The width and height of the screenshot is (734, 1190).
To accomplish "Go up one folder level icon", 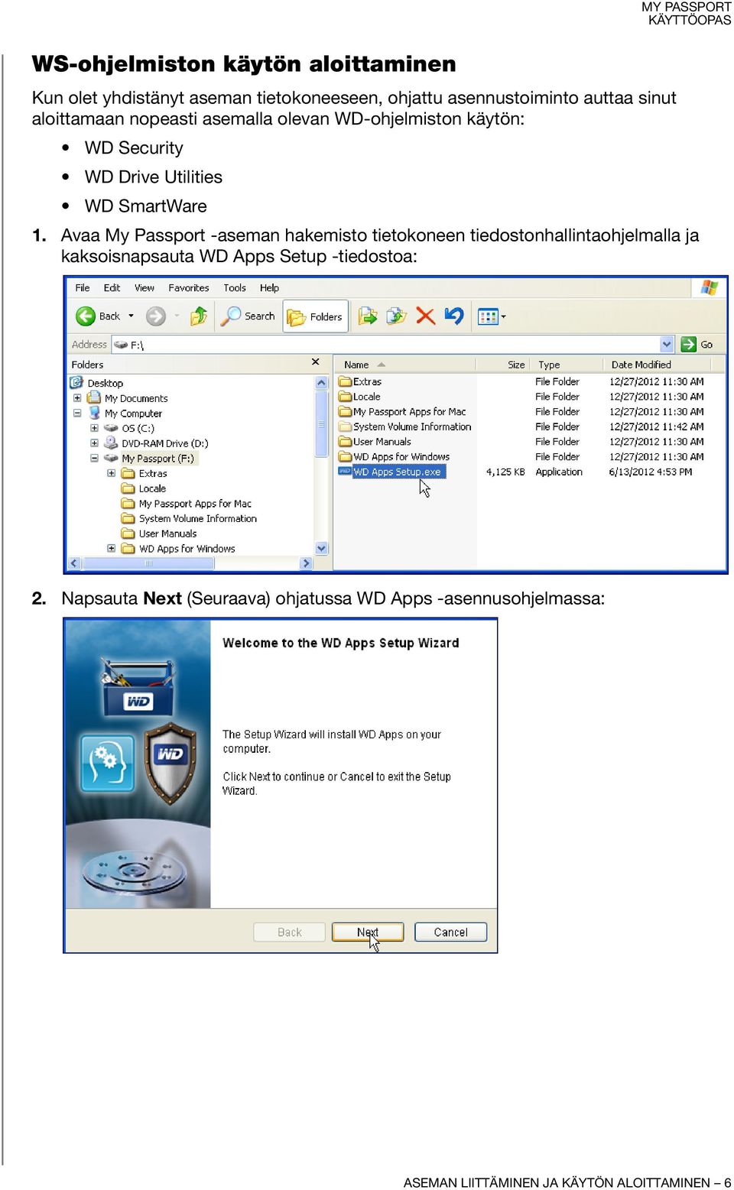I will (x=199, y=316).
